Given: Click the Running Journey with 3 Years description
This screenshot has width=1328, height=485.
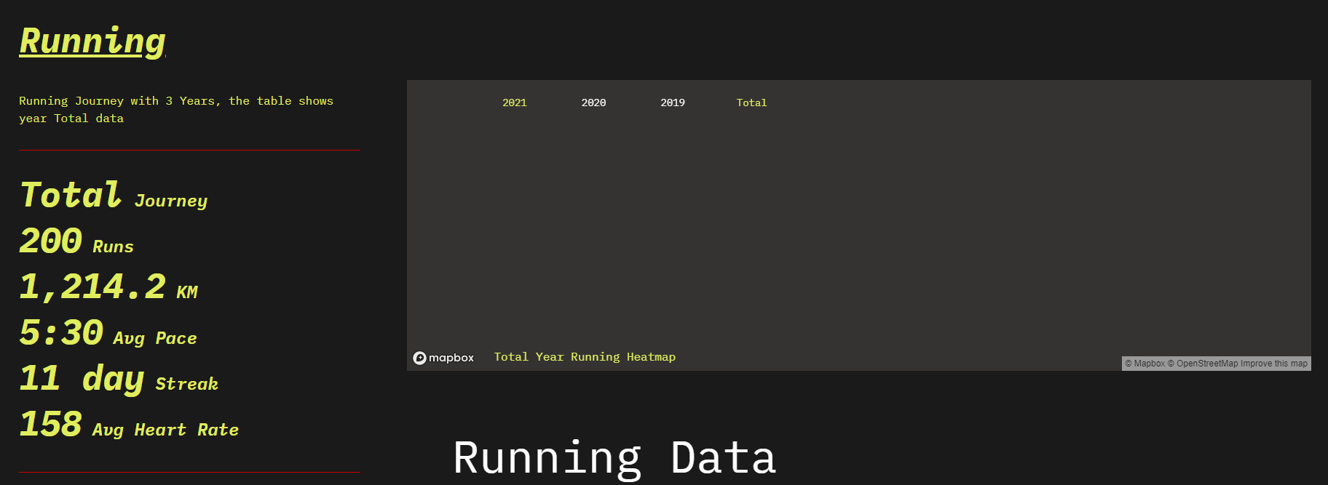Looking at the screenshot, I should click(176, 110).
